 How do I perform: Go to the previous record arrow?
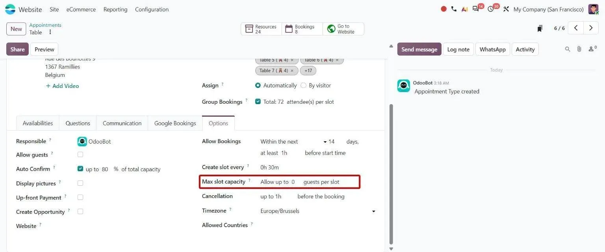576,28
